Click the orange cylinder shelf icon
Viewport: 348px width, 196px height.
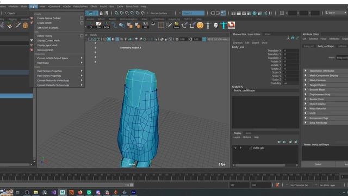coord(26,26)
